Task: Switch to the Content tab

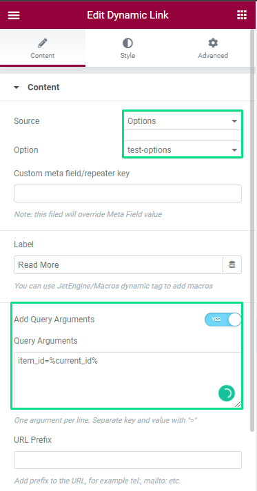Action: pyautogui.click(x=43, y=48)
